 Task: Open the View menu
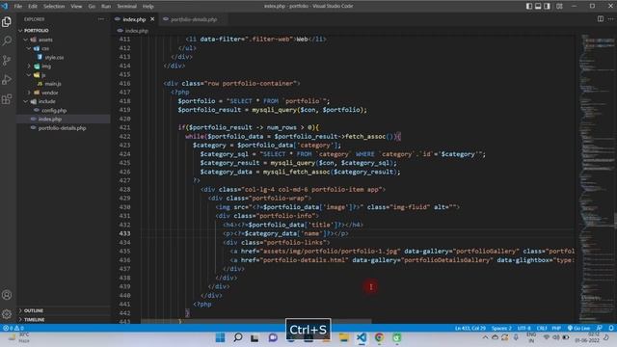pos(76,6)
